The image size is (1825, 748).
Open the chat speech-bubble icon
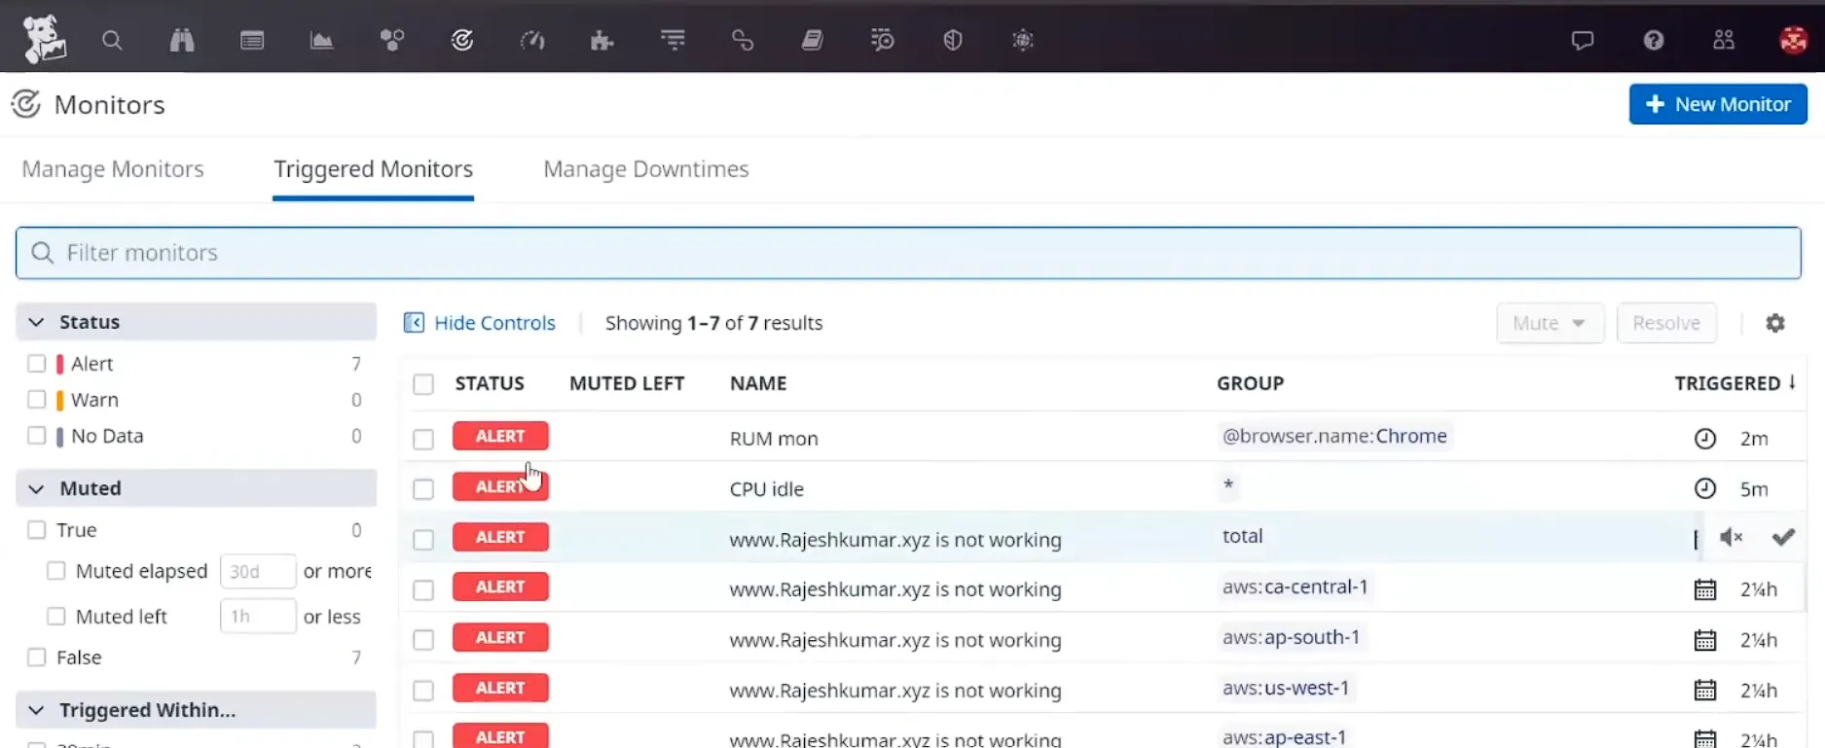pos(1583,40)
